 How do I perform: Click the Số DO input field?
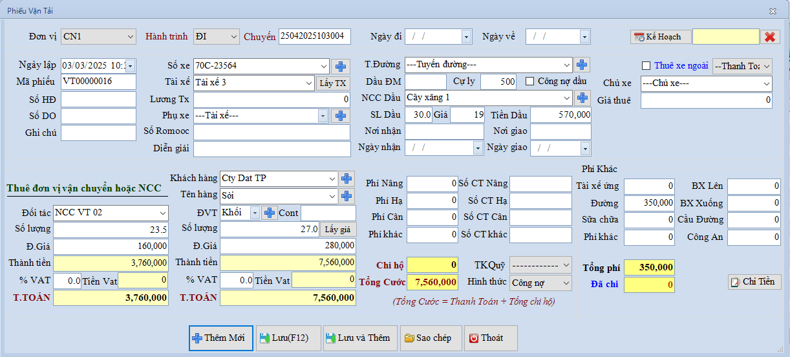(98, 116)
